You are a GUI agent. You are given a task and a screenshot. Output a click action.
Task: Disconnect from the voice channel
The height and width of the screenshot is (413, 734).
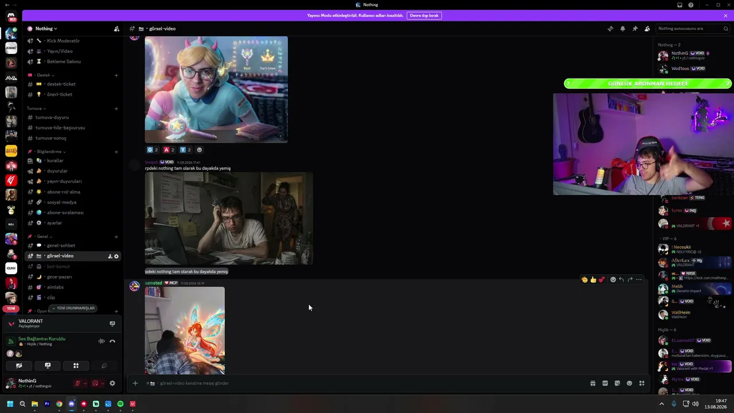tap(112, 341)
